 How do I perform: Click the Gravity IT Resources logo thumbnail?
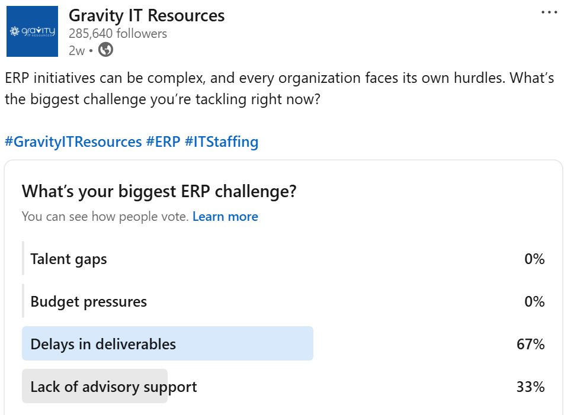32,31
